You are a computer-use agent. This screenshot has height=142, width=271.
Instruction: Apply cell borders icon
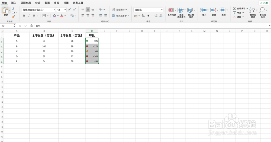[x=44, y=16]
